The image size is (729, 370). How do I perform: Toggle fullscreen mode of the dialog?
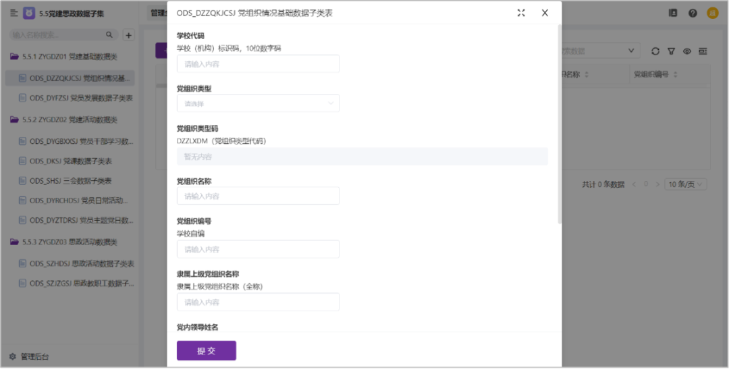pyautogui.click(x=521, y=13)
